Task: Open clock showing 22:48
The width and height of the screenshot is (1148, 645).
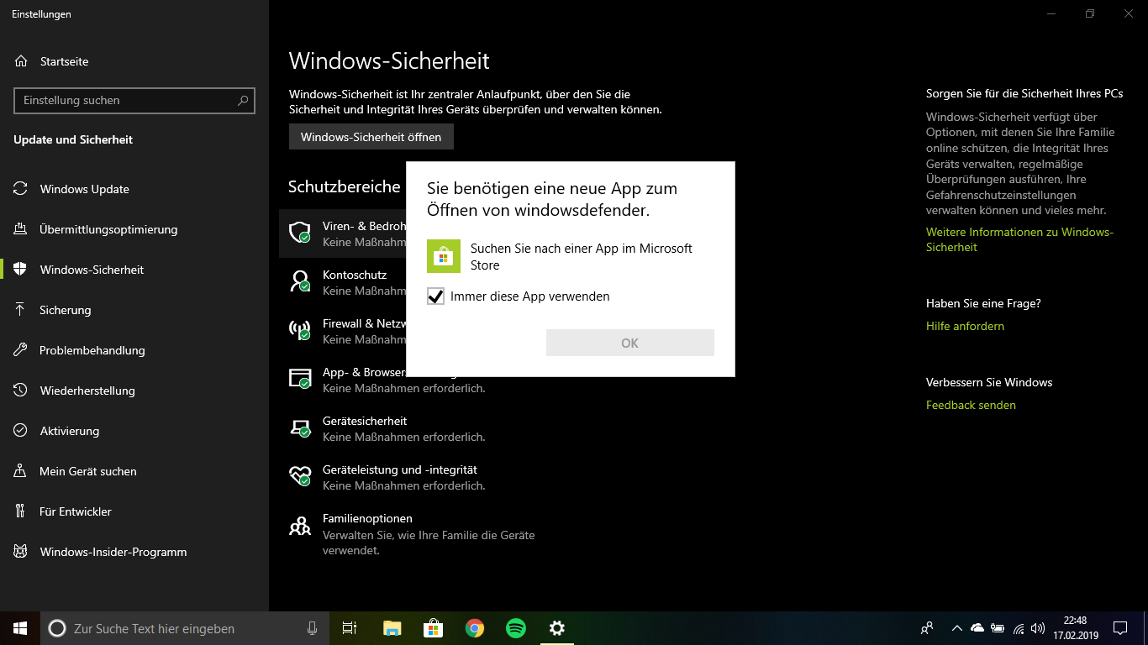Action: 1075,628
